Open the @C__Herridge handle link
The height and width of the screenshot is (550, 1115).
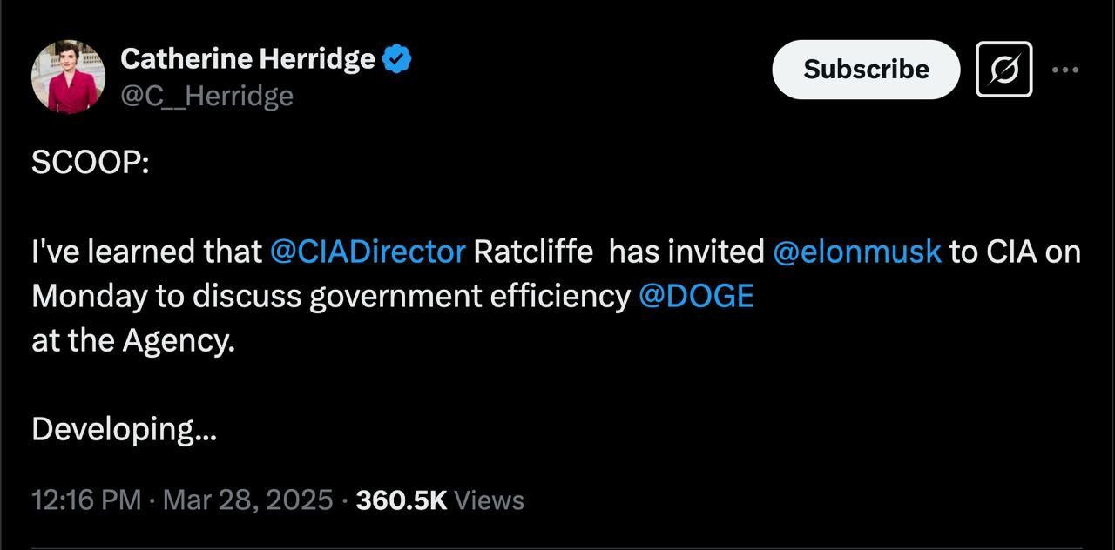coord(206,96)
